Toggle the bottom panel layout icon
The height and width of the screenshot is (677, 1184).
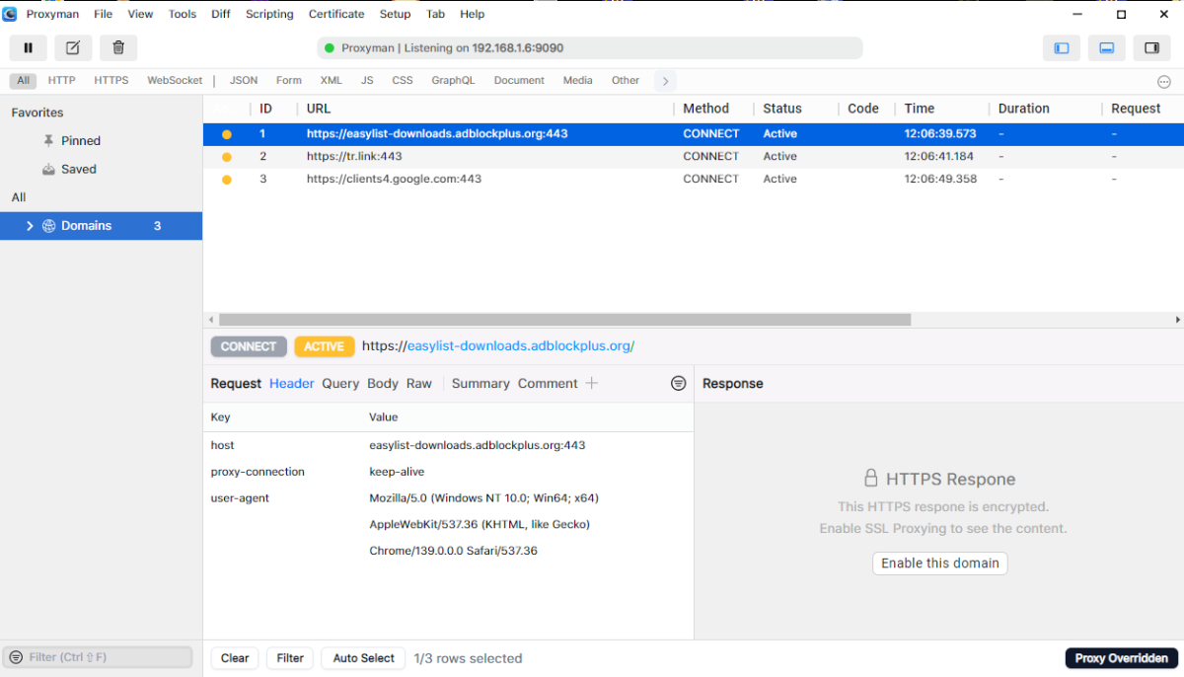point(1107,47)
